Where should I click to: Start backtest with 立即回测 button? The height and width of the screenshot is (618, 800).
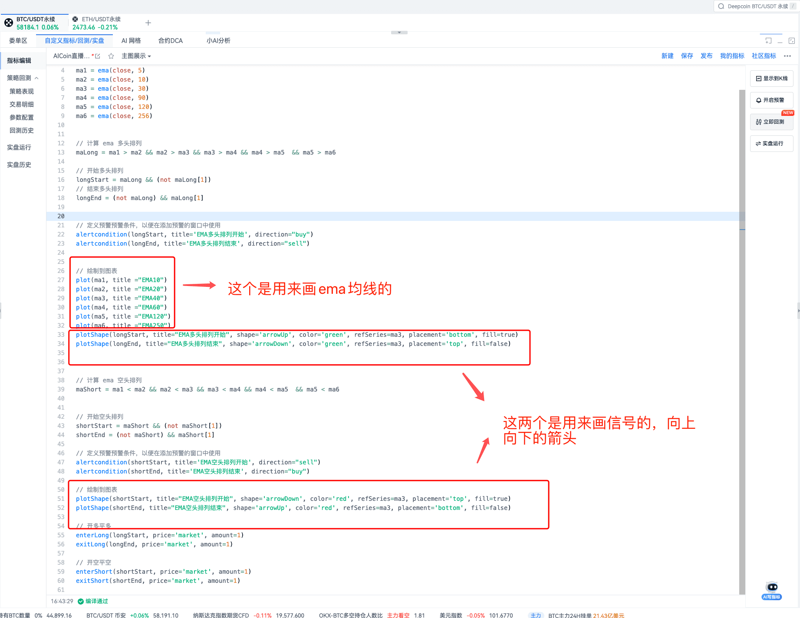771,122
